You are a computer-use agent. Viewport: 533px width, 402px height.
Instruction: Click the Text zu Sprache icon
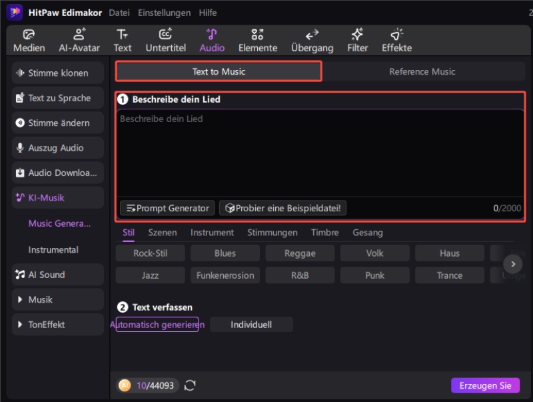[x=20, y=98]
